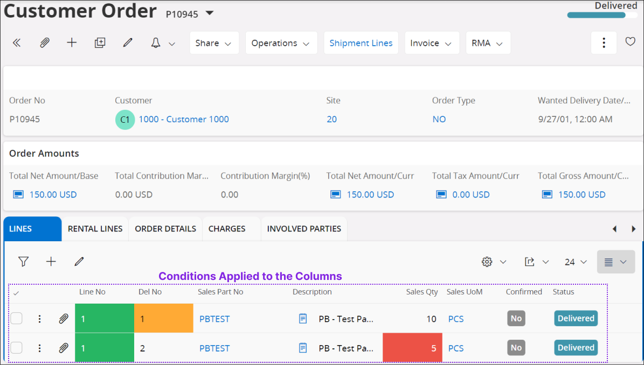This screenshot has height=365, width=644.
Task: Edit the order using the pencil icon
Action: coord(128,43)
